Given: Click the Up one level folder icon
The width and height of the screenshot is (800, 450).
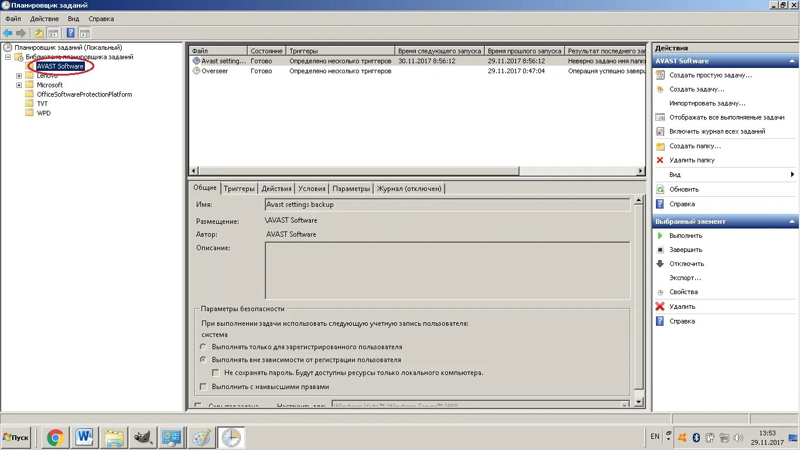Looking at the screenshot, I should (39, 33).
